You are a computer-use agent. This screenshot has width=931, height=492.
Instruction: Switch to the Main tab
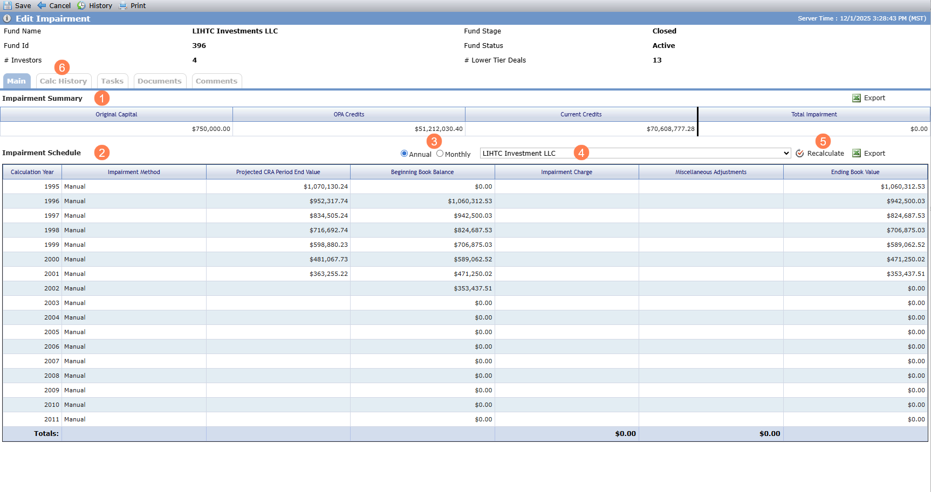[17, 81]
